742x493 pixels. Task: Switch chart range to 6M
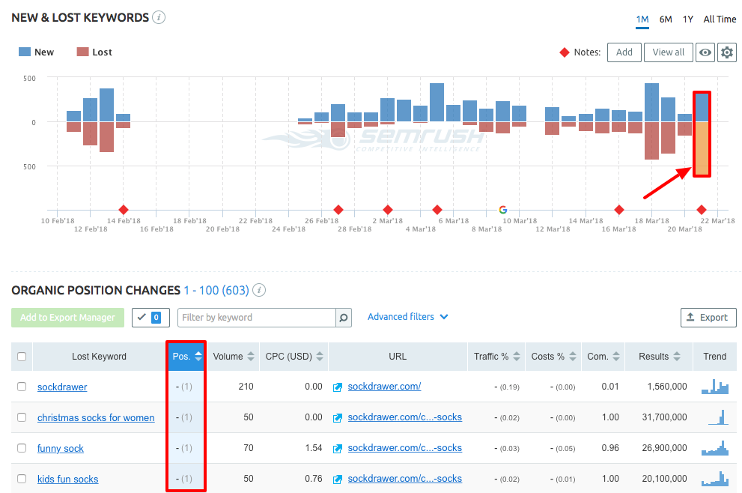(x=666, y=19)
